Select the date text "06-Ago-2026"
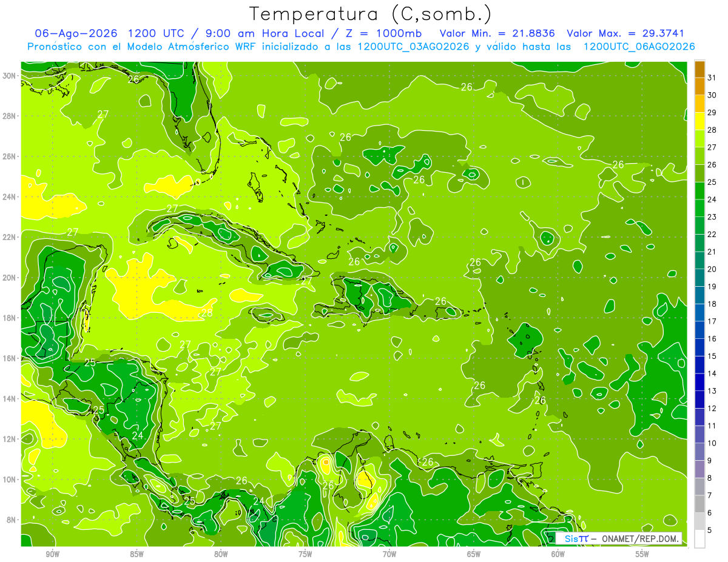728x562 pixels. tap(76, 33)
